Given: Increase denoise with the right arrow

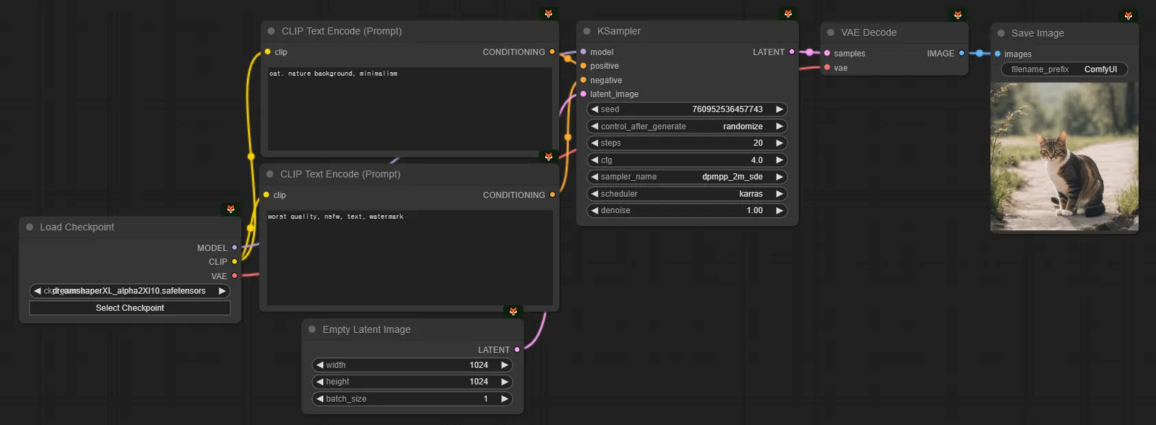Looking at the screenshot, I should (779, 210).
